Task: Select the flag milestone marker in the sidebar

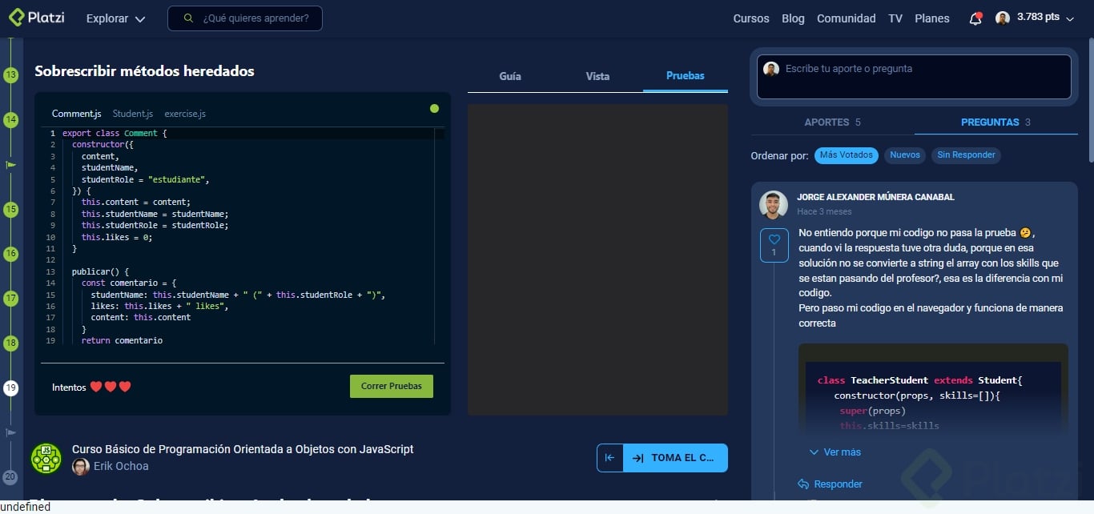Action: point(10,164)
